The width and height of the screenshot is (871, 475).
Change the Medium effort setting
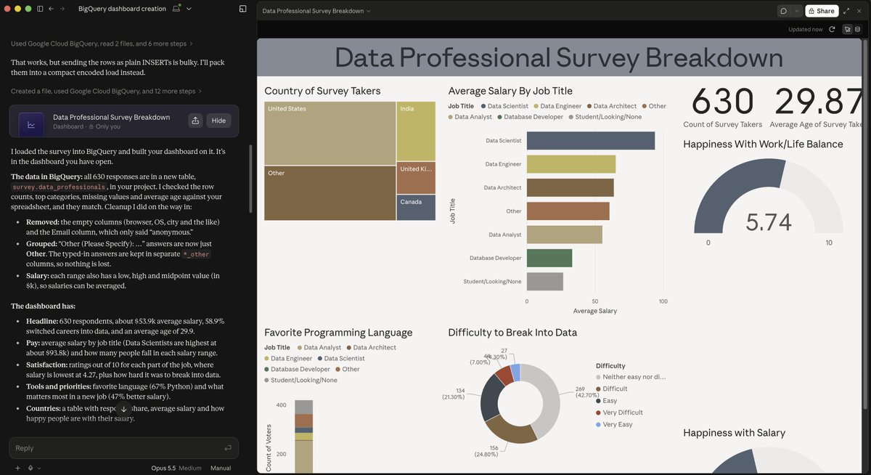click(x=189, y=468)
